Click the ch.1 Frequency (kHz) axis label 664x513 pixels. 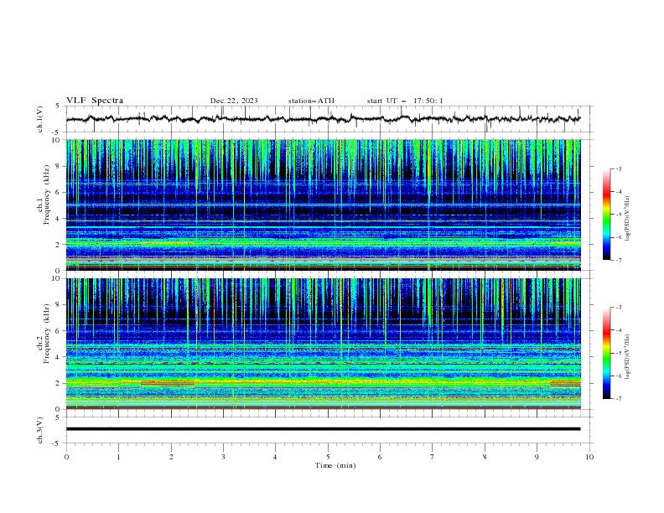(44, 194)
